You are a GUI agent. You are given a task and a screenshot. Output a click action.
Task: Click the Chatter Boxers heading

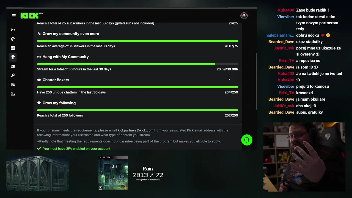[56, 80]
